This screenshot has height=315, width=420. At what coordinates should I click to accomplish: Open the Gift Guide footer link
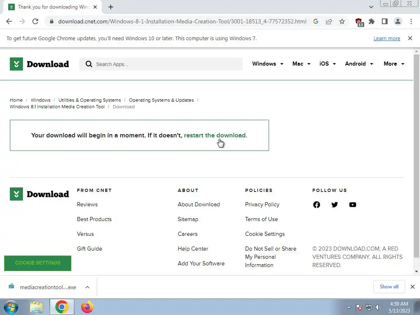pyautogui.click(x=89, y=249)
